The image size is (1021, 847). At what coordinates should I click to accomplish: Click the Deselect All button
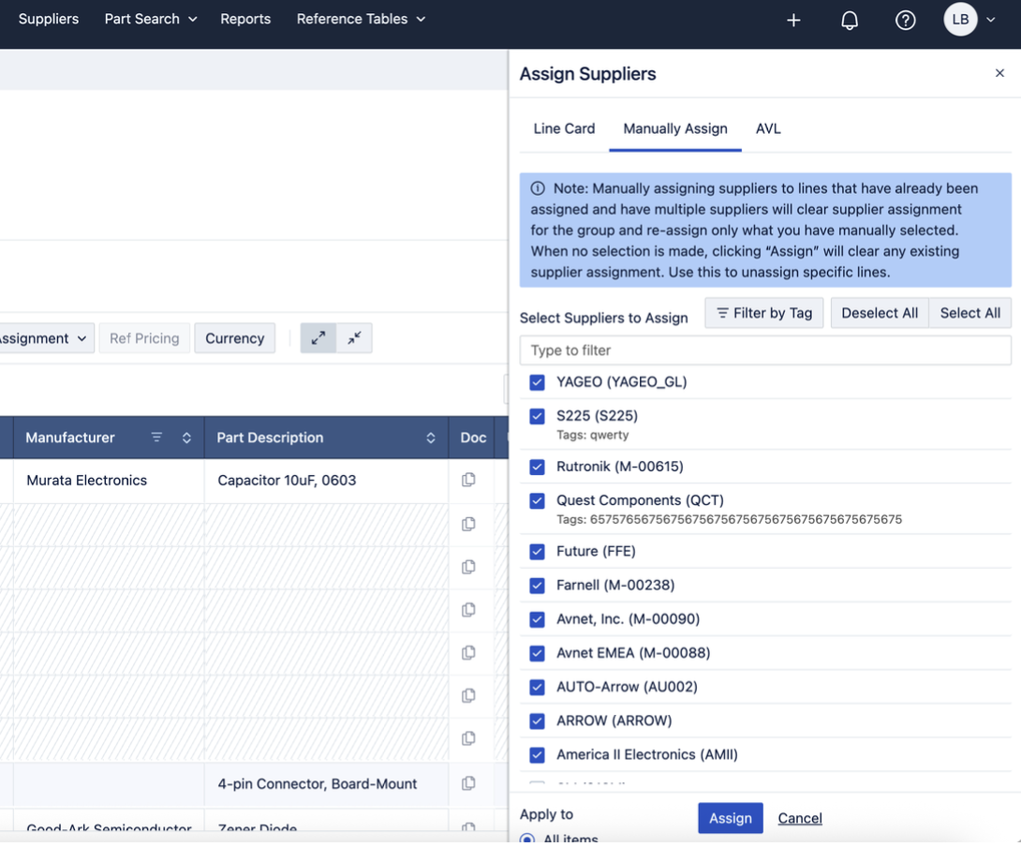[x=880, y=313]
